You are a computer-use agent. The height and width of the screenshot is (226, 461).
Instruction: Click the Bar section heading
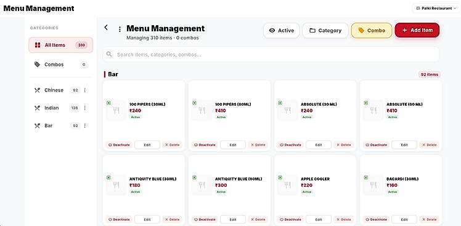[113, 74]
